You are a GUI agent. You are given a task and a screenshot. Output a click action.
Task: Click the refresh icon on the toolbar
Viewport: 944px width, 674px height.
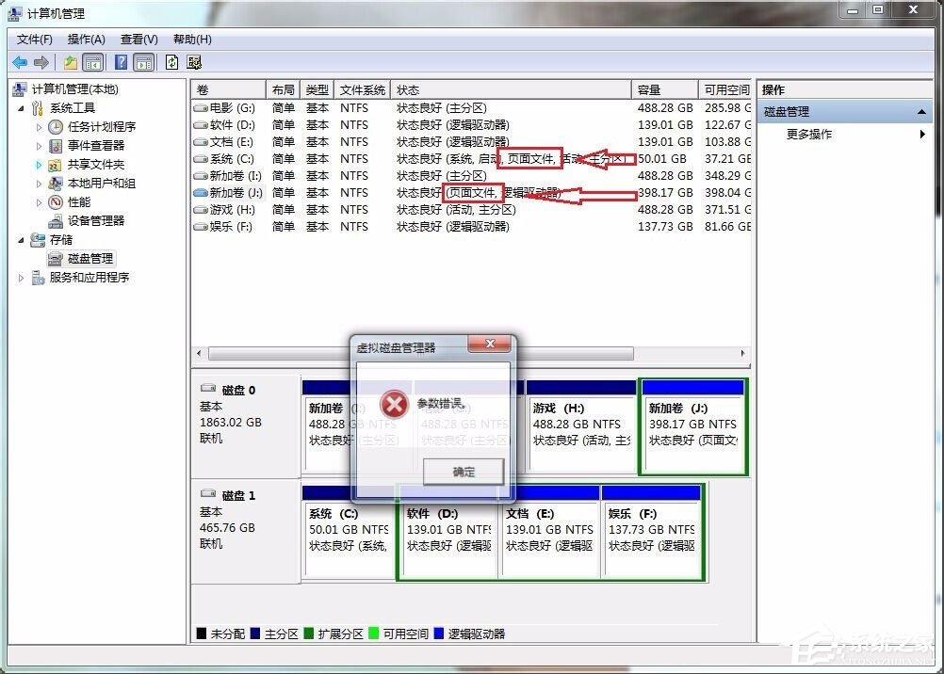click(x=171, y=62)
